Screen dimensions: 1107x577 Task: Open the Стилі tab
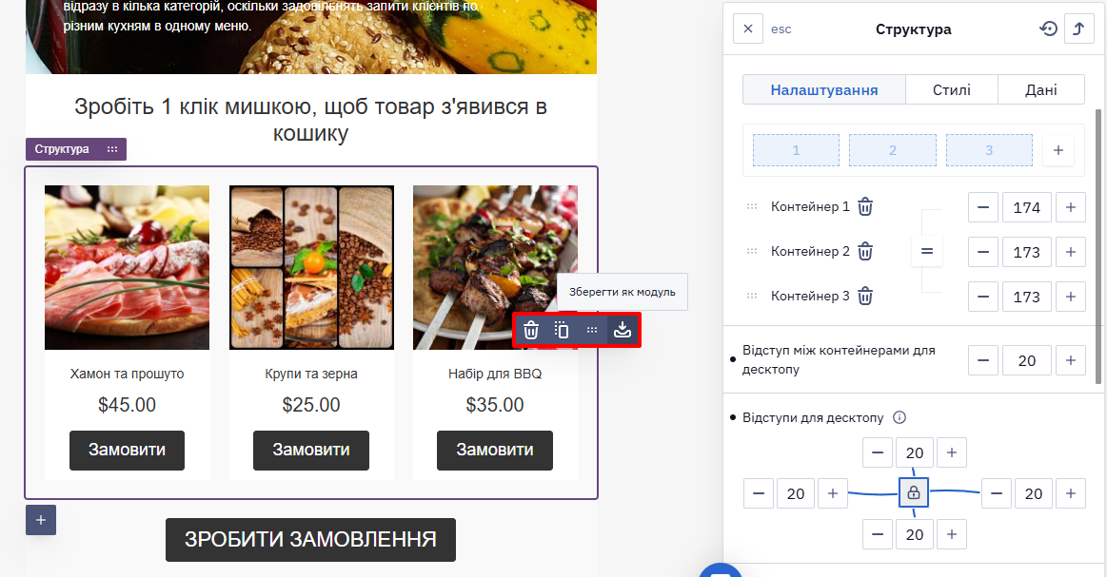pos(951,89)
